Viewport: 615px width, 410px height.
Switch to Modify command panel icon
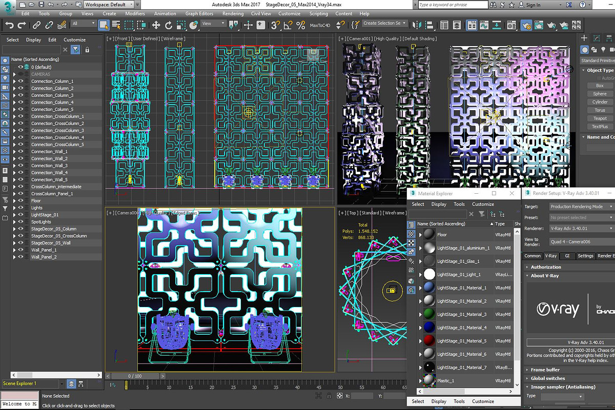click(x=597, y=38)
